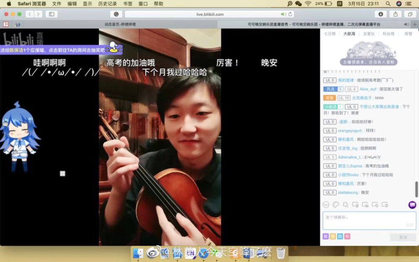The width and height of the screenshot is (419, 262).
Task: Switch to the 七日榜 tab
Action: [330, 34]
